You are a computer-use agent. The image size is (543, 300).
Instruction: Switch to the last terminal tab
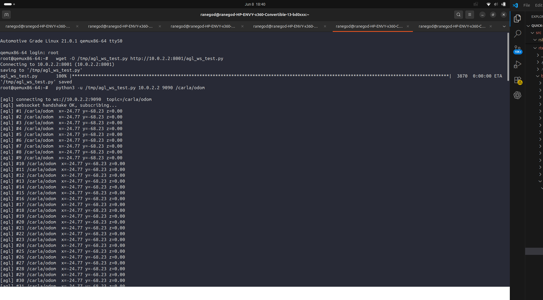coord(452,26)
